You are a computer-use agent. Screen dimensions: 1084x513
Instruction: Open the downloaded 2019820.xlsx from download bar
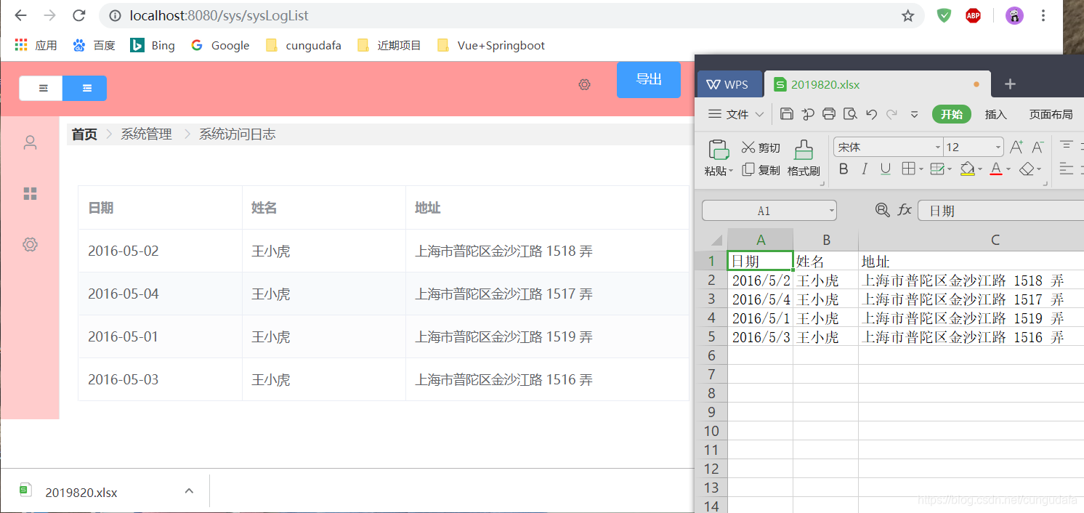click(x=82, y=491)
